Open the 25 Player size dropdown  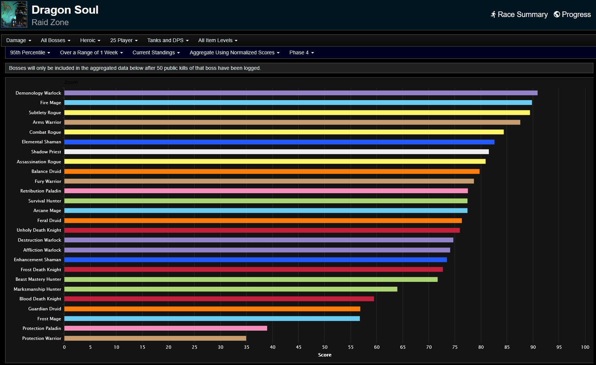pos(123,40)
